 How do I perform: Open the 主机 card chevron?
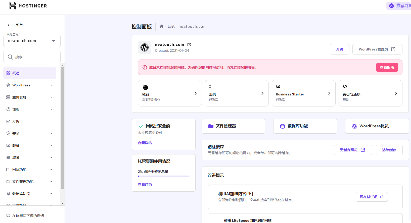click(262, 93)
